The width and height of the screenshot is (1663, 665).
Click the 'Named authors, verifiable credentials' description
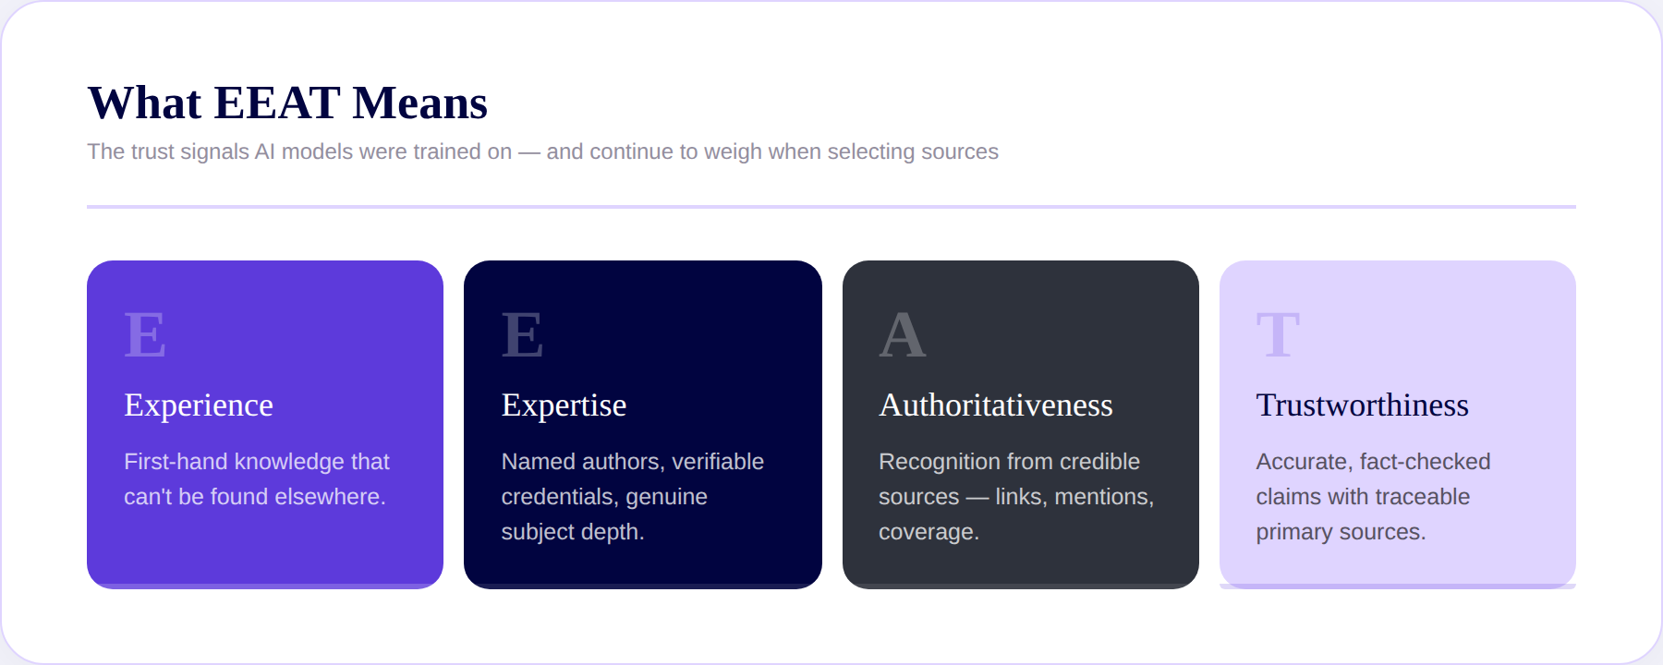tap(633, 497)
